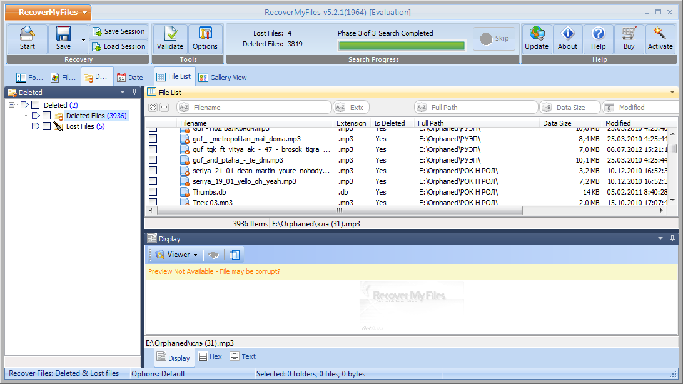Click the Load Session button
Viewport: 683px width, 384px height.
point(118,46)
